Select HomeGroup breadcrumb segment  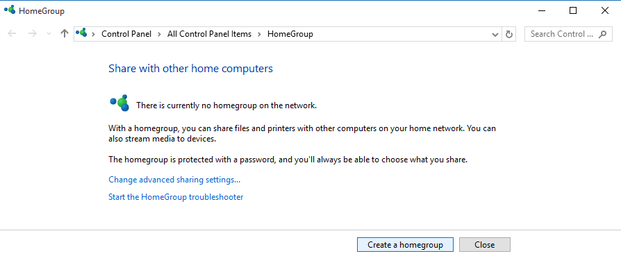290,34
